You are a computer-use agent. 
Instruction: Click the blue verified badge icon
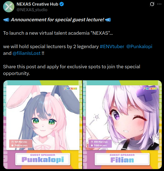click(x=61, y=4)
